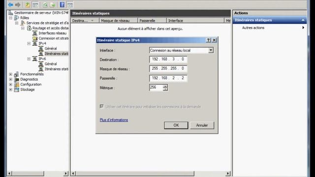
Task: Collapse the Services de stratégie node
Action: [17, 23]
